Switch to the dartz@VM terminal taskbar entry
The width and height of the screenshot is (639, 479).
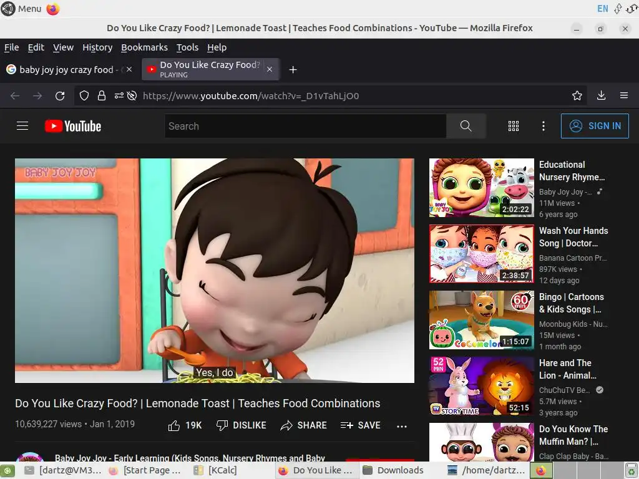click(63, 470)
